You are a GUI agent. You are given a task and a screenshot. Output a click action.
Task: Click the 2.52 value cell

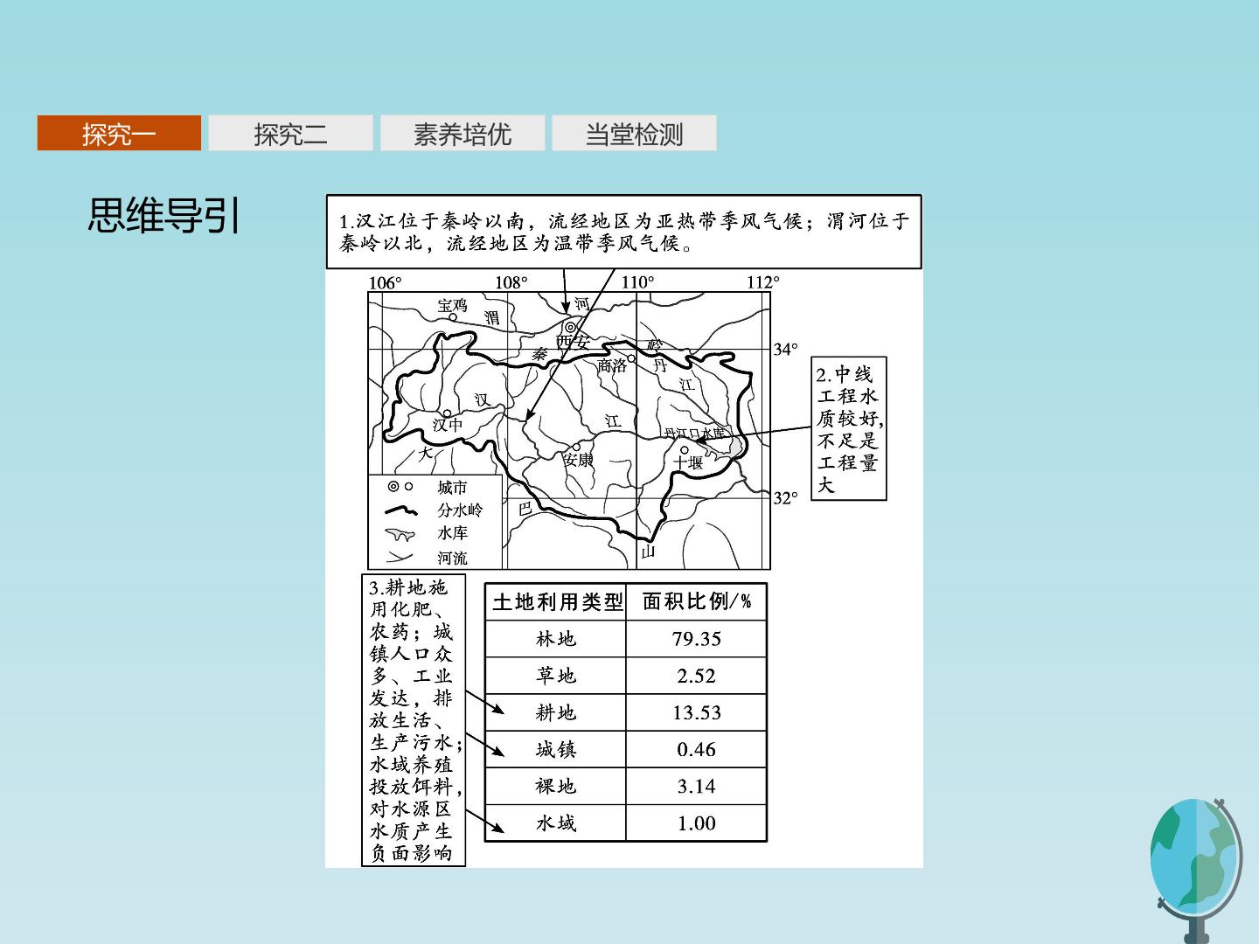(697, 676)
